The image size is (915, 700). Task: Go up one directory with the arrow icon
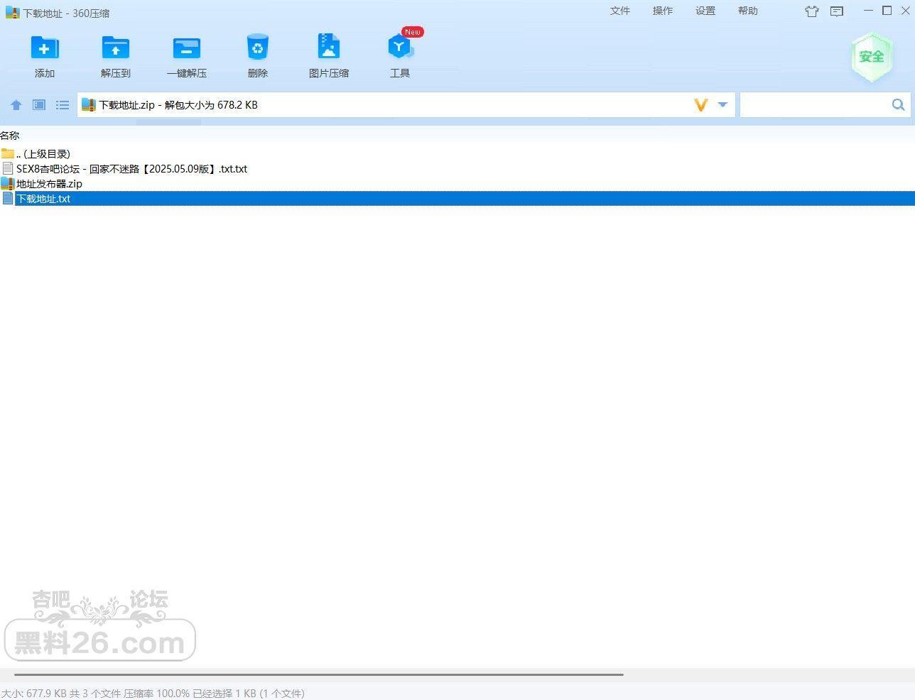16,105
